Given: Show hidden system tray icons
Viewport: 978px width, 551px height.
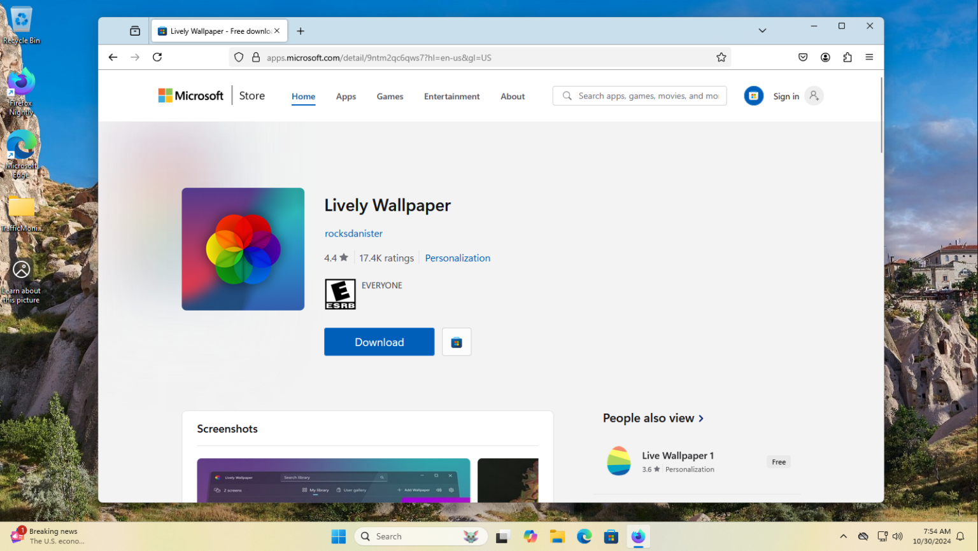Looking at the screenshot, I should coord(844,536).
